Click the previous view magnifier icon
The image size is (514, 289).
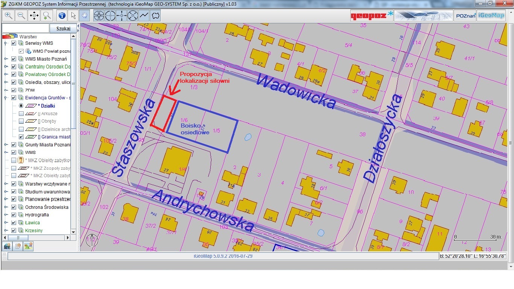[47, 15]
